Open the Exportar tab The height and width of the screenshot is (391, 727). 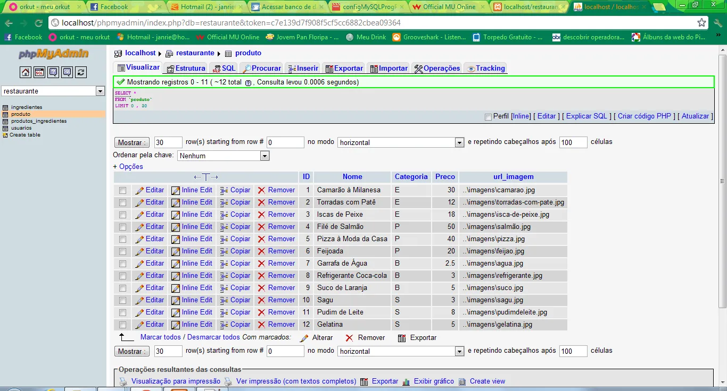344,69
